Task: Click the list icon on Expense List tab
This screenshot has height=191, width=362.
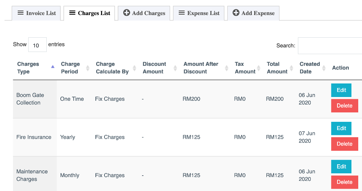Action: click(x=182, y=13)
